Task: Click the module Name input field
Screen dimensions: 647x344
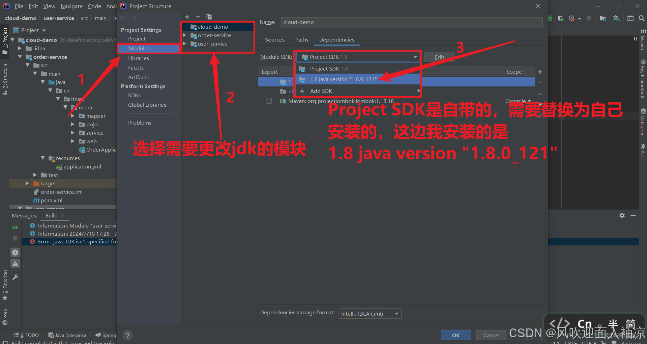Action: 412,22
